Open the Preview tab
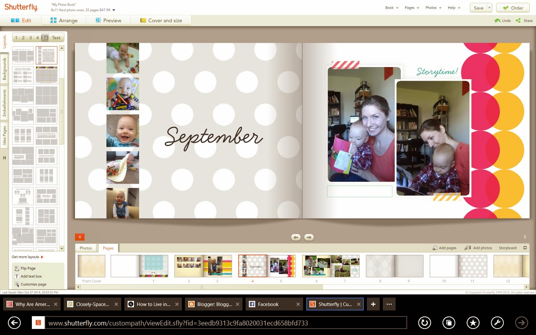Viewport: 536px width, 335px height. coord(108,20)
